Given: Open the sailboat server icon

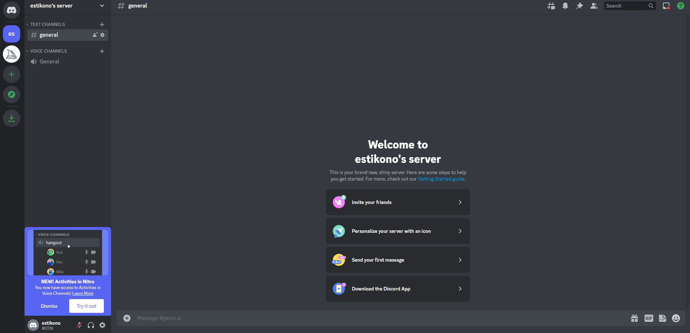Looking at the screenshot, I should click(x=12, y=54).
